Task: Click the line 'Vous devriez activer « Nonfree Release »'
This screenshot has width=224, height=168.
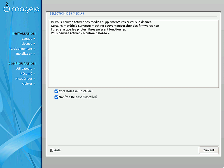Action: pos(80,33)
